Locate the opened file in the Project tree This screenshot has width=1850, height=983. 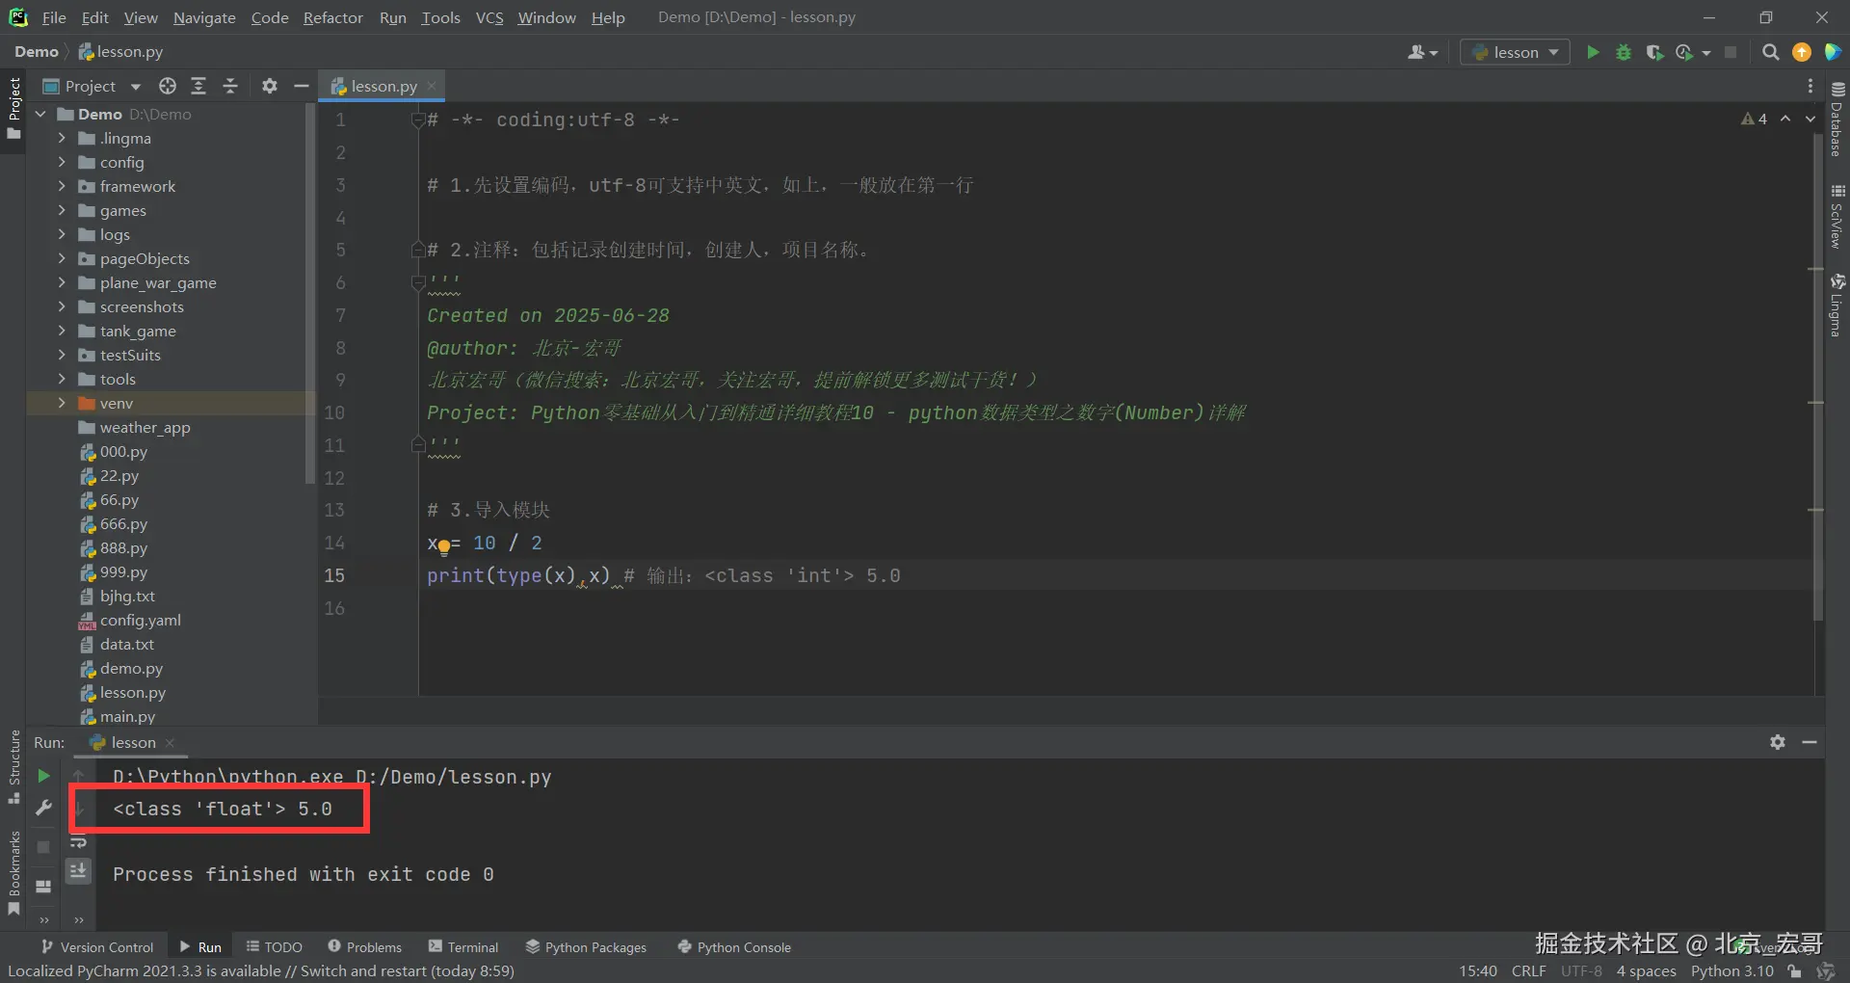pyautogui.click(x=168, y=86)
